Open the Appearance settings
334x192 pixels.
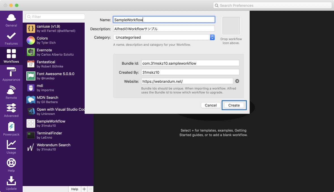tap(11, 74)
